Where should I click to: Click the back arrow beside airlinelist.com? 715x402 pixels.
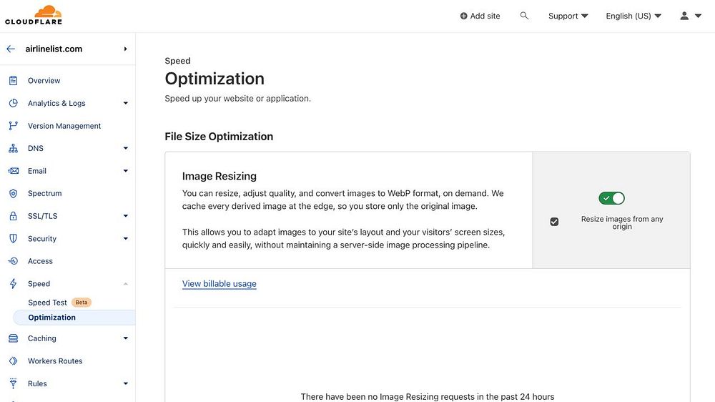[11, 49]
